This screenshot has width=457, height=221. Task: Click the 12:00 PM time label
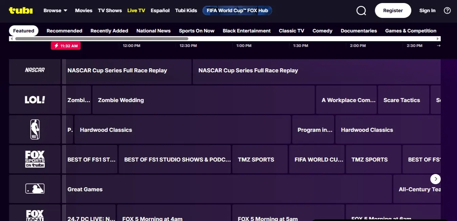[x=131, y=46]
